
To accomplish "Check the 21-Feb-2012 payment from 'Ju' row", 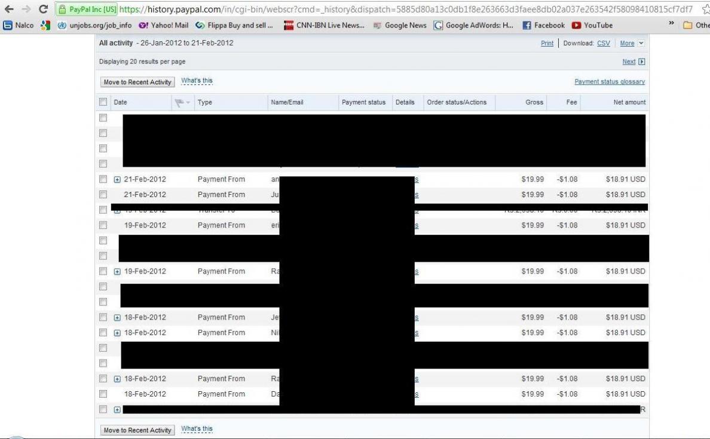I will coord(103,195).
